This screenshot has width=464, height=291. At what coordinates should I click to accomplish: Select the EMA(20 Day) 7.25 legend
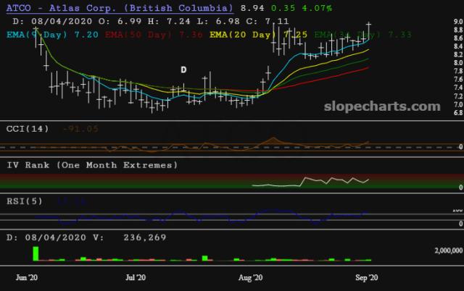point(258,35)
